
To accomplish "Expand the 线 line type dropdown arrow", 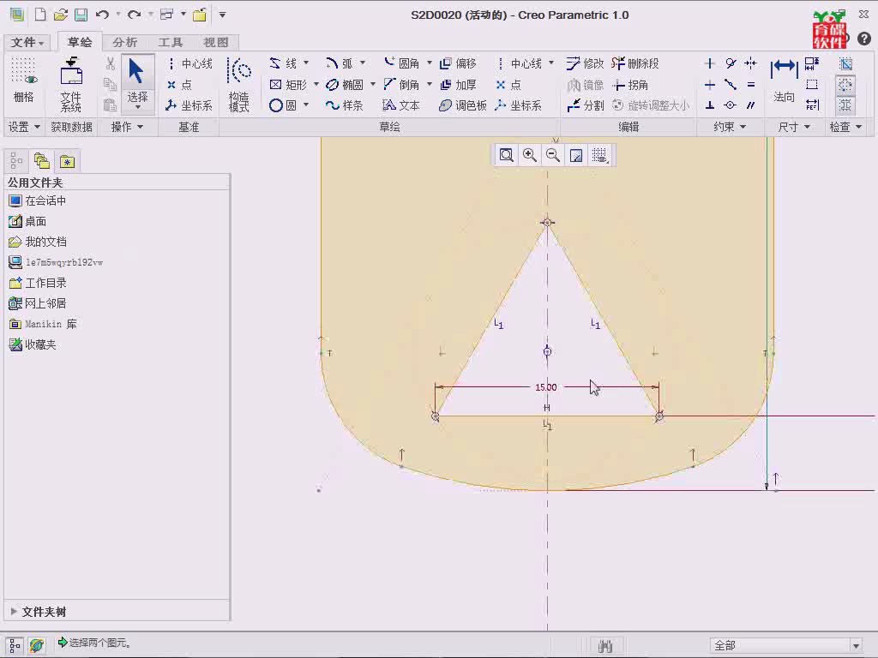I will point(306,63).
